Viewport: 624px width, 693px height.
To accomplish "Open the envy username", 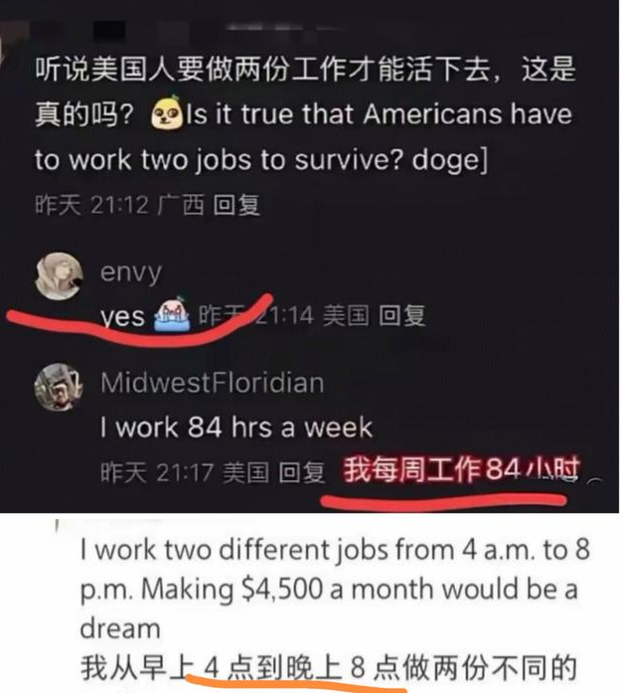I will pyautogui.click(x=131, y=272).
